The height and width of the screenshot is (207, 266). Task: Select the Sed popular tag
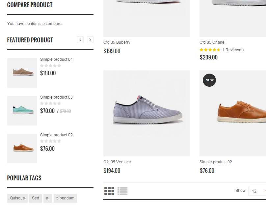[36, 198]
